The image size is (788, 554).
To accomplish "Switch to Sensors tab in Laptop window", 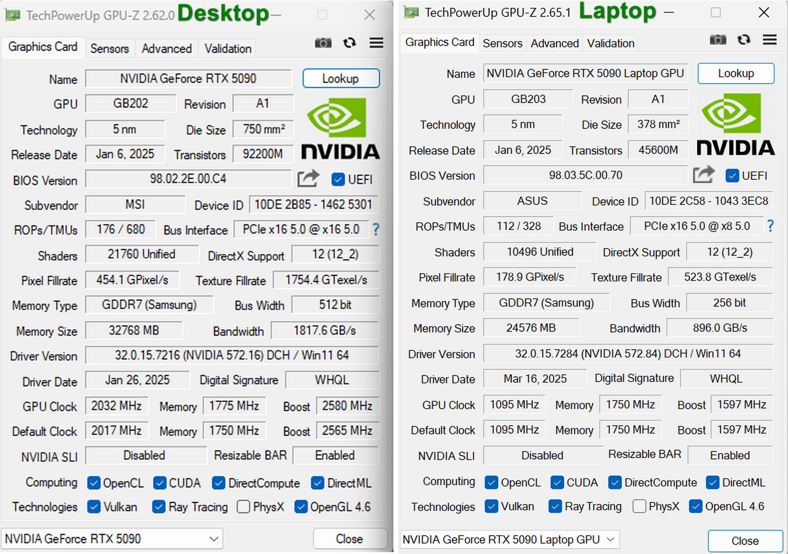I will 502,43.
